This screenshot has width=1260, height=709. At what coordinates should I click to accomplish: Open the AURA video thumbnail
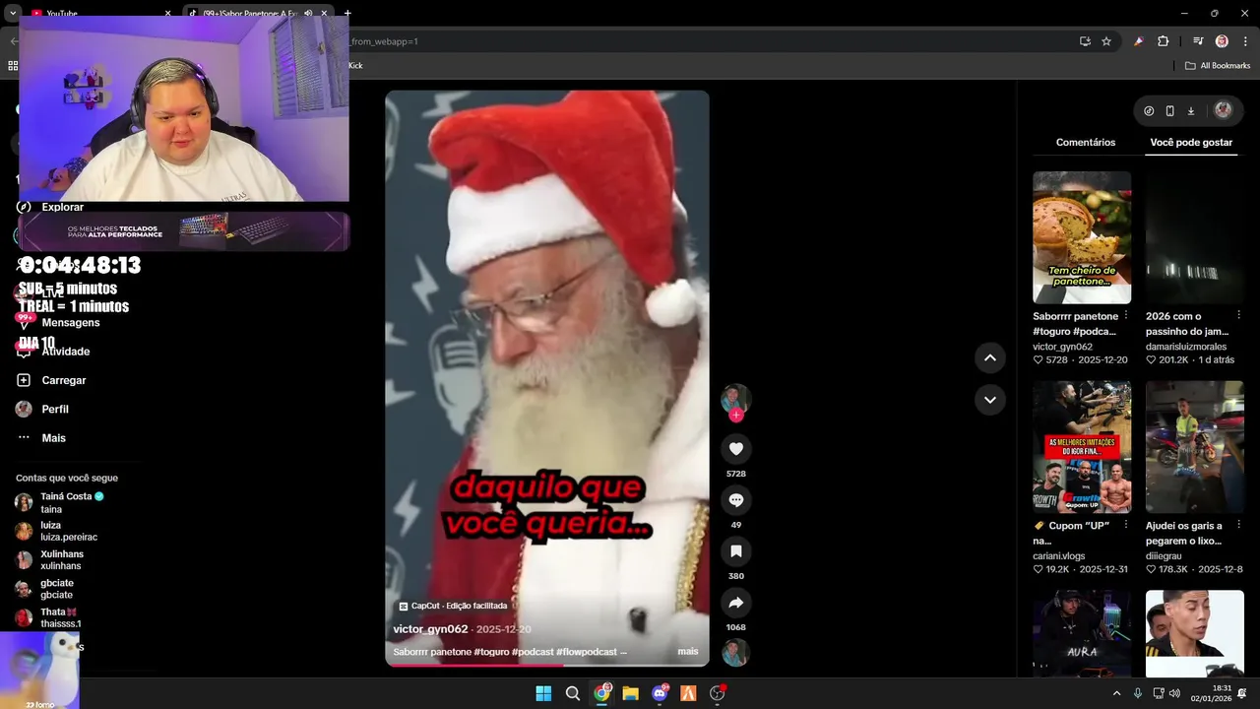pos(1082,633)
